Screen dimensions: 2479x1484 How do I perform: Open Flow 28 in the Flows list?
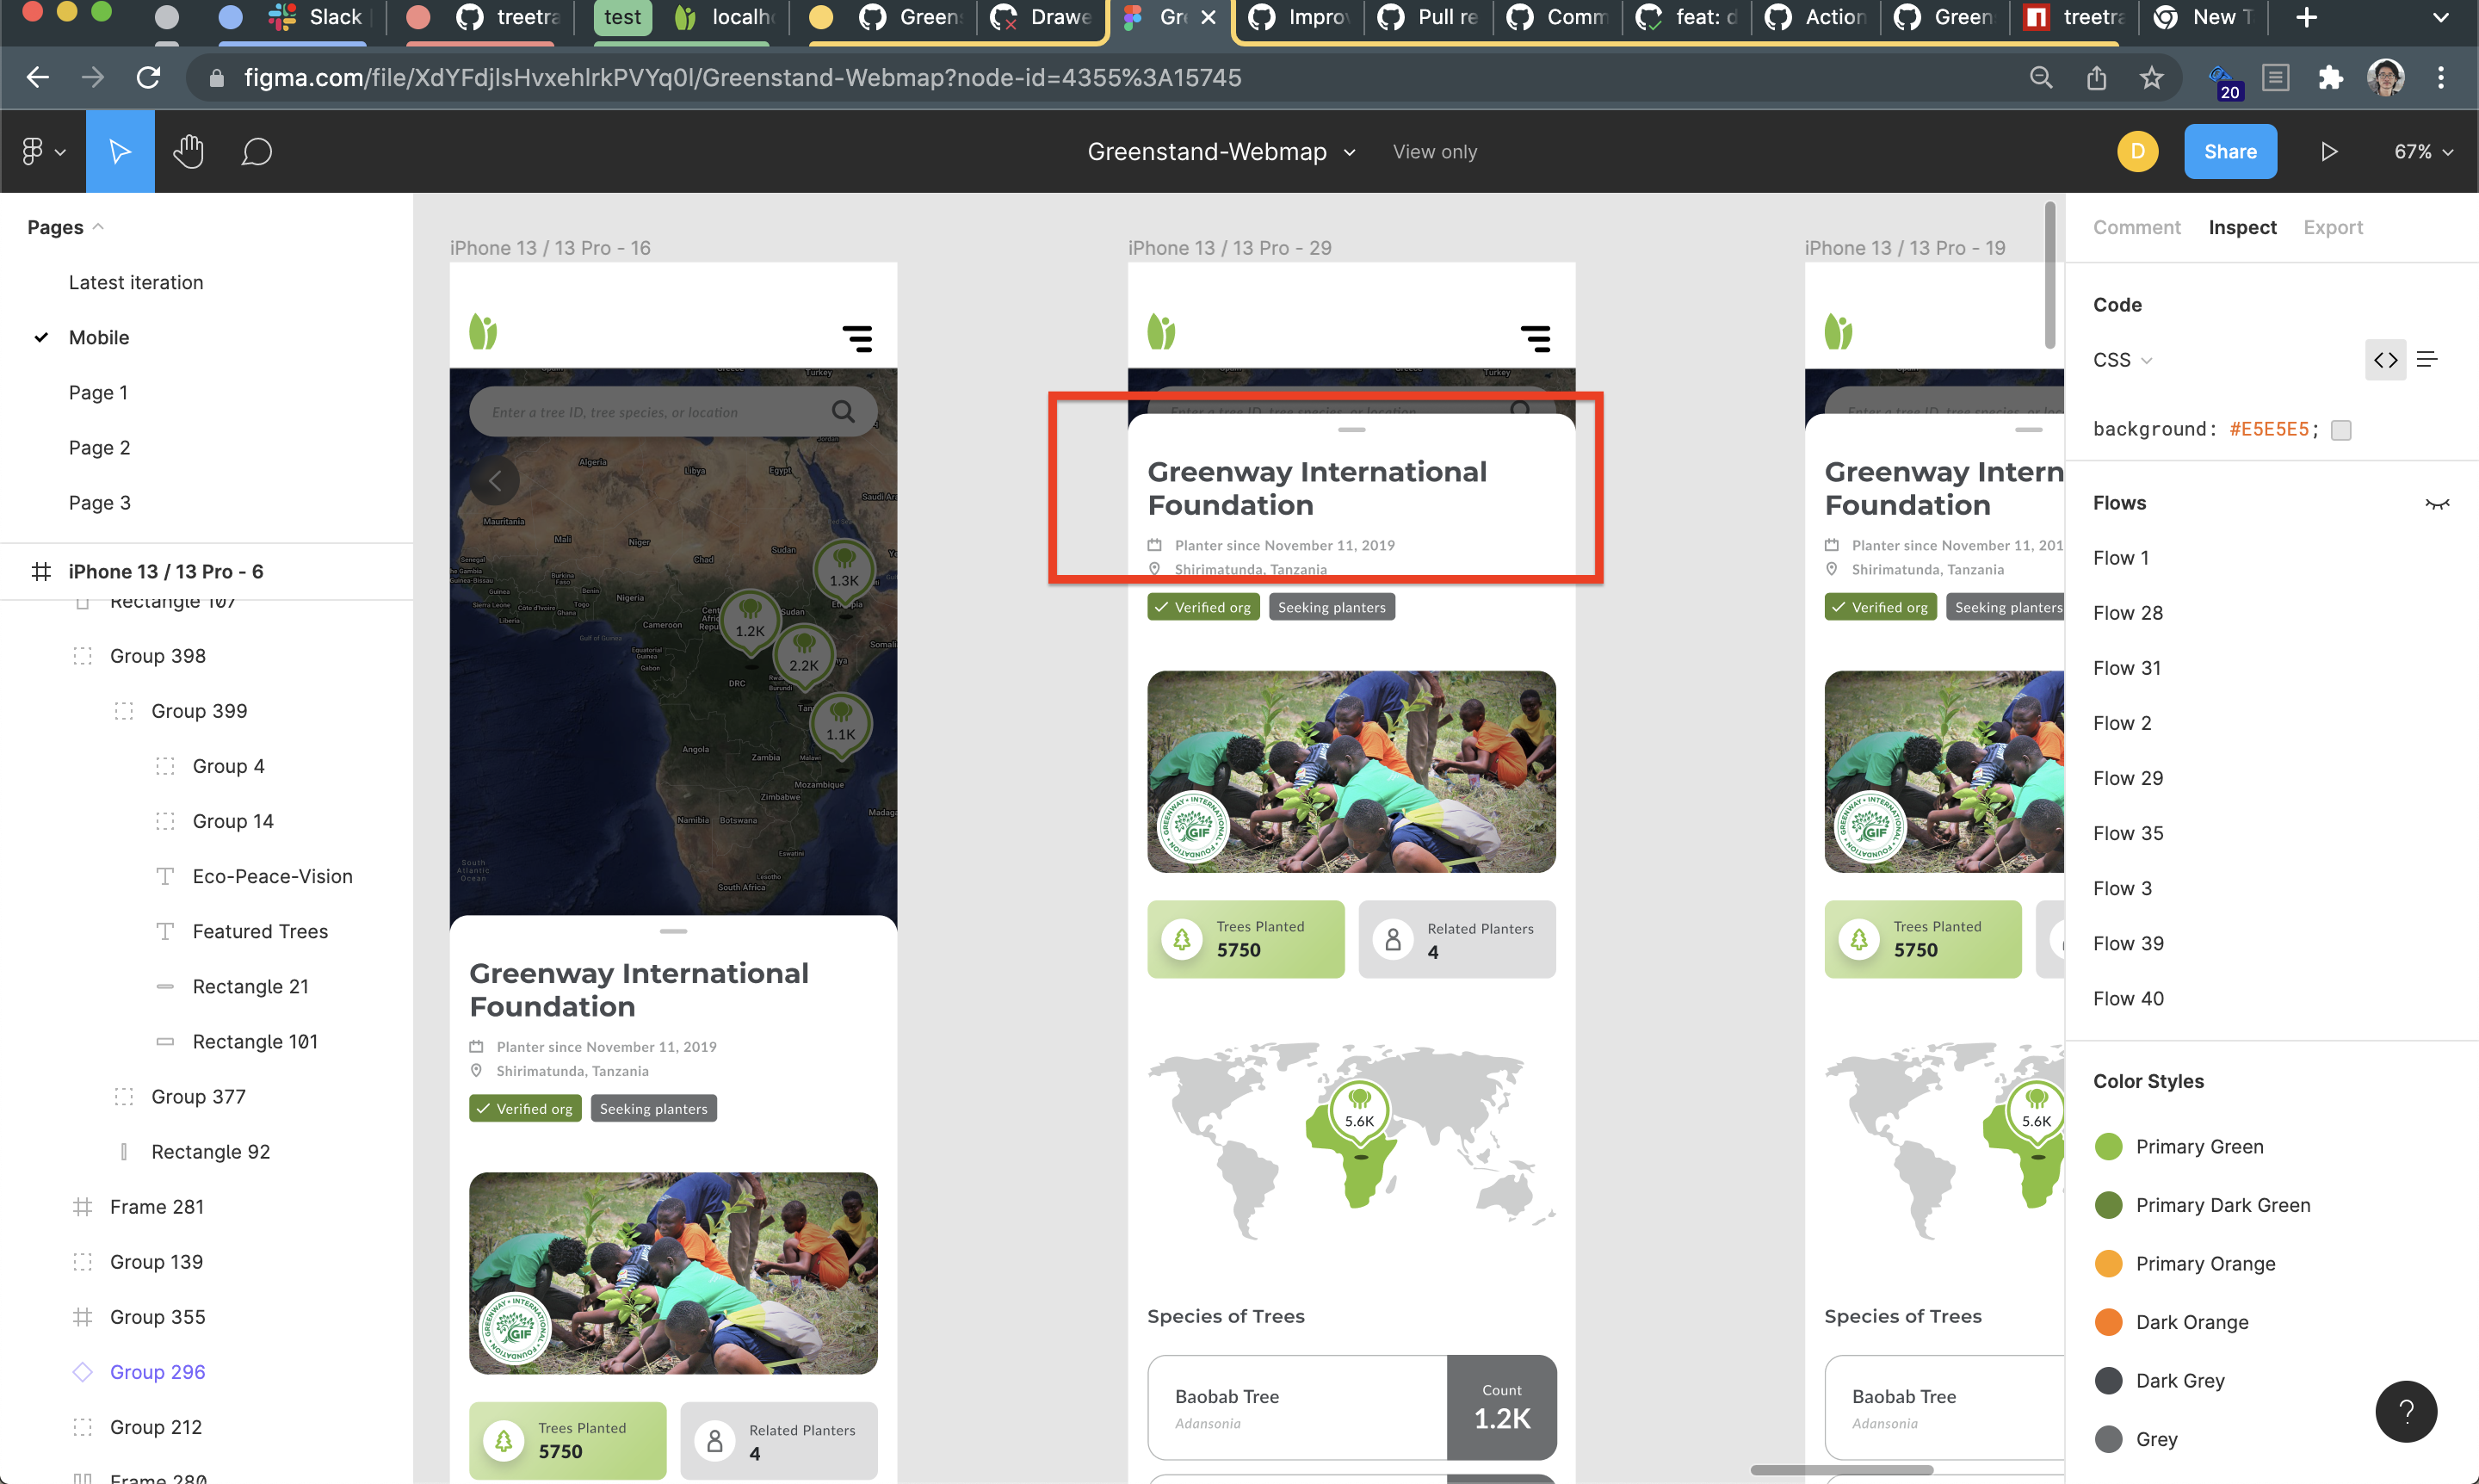tap(2127, 612)
